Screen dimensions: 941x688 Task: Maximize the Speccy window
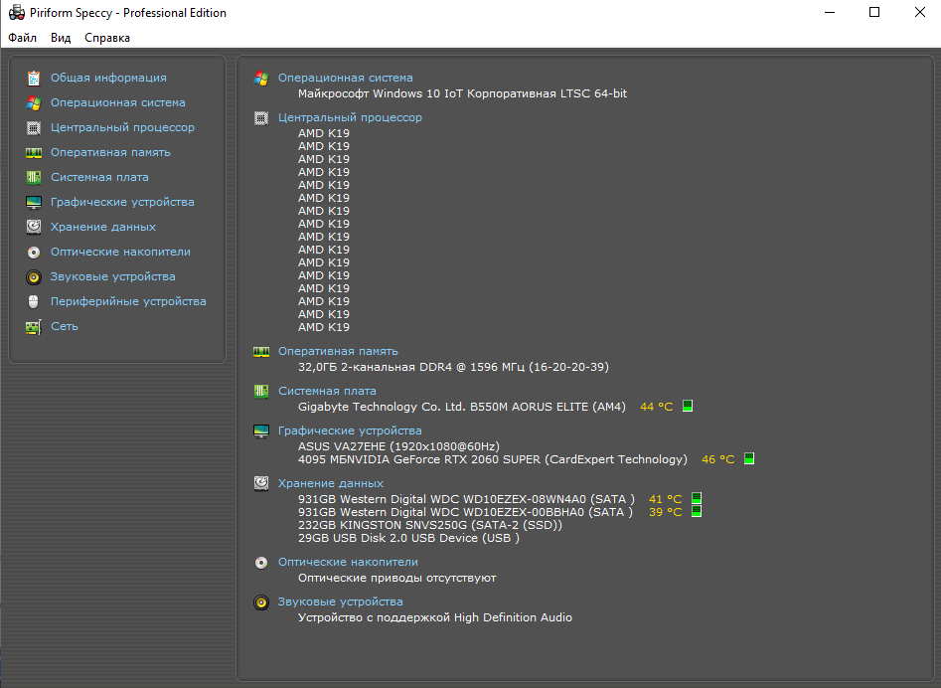click(874, 12)
